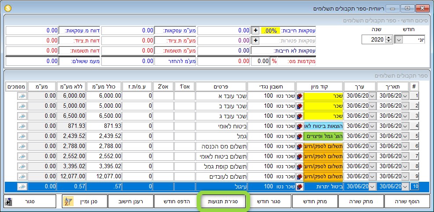434x212 pixels.
Task: Click the red sort-code icon in row 4
Action: click(299, 126)
